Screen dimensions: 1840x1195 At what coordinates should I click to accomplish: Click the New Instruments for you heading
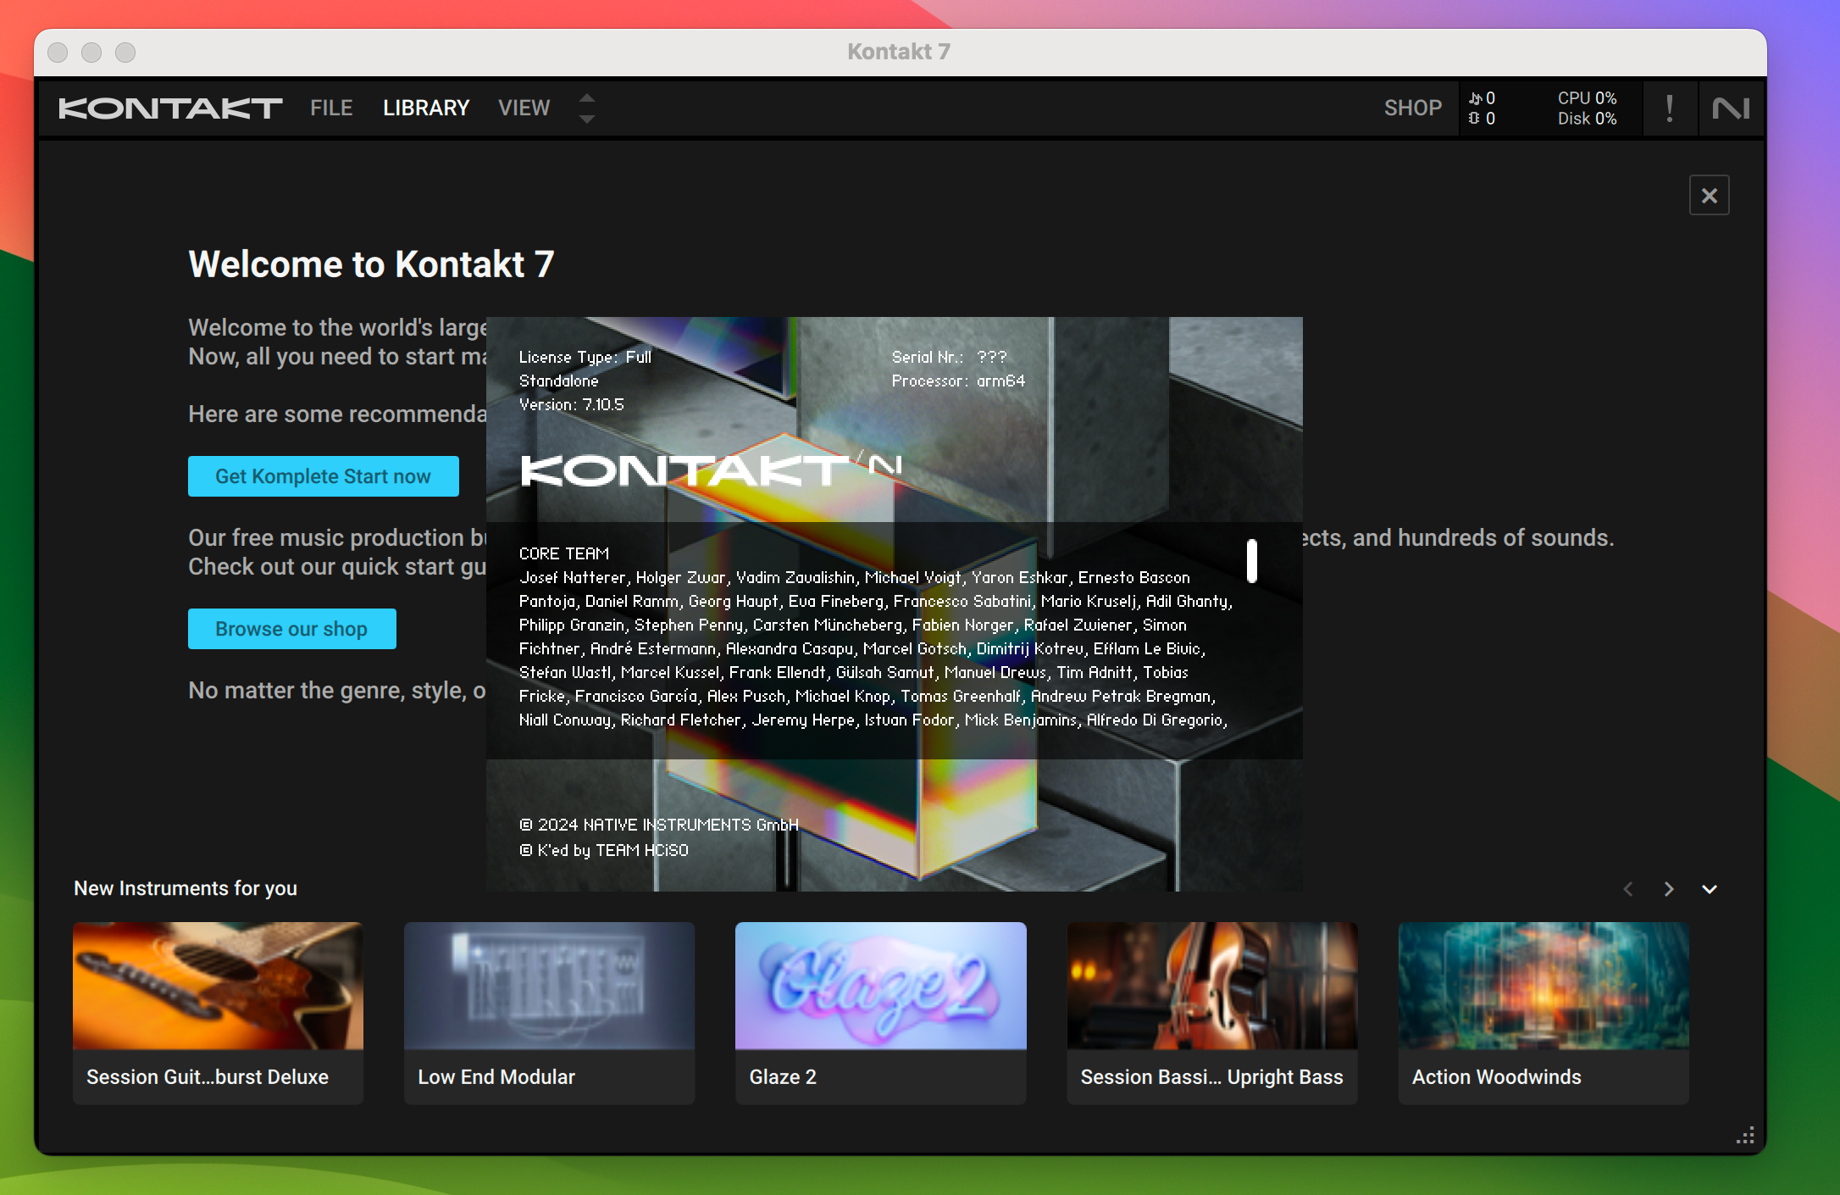(x=186, y=888)
